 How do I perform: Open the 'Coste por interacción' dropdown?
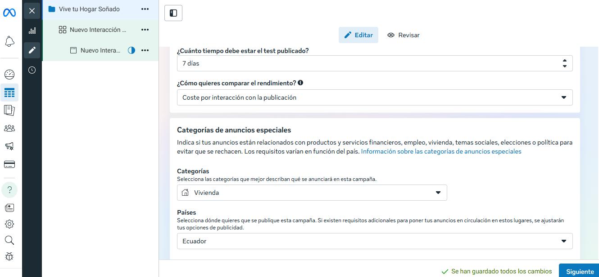point(374,97)
